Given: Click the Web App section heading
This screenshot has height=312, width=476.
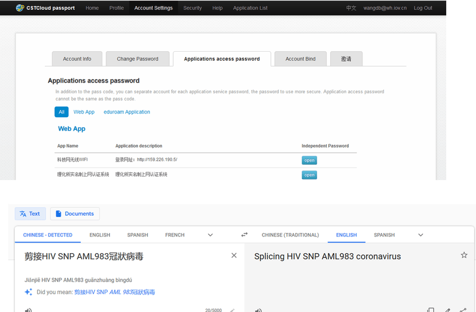Looking at the screenshot, I should [x=71, y=128].
